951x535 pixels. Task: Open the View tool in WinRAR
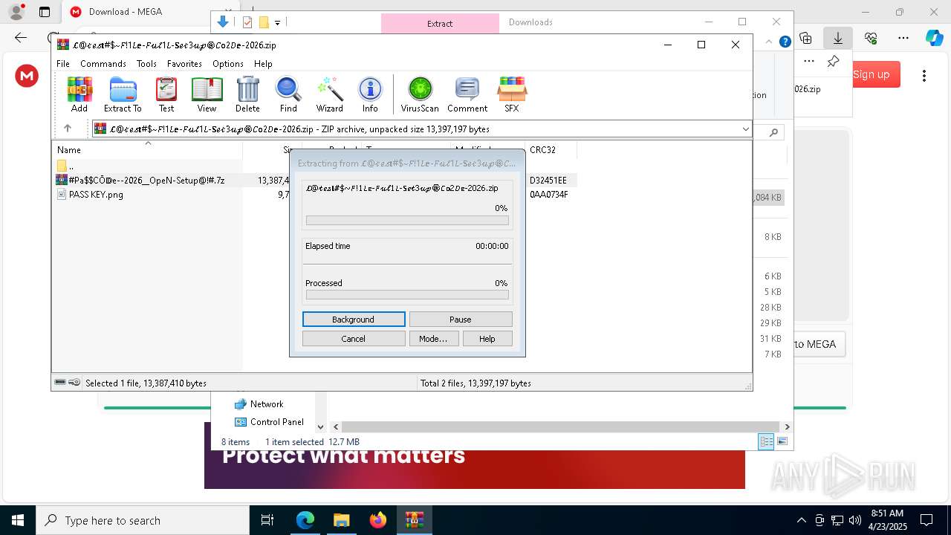[207, 94]
